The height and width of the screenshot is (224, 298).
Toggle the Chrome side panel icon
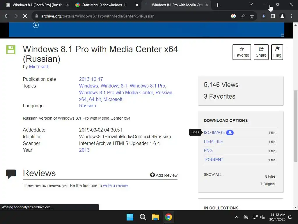(273, 16)
